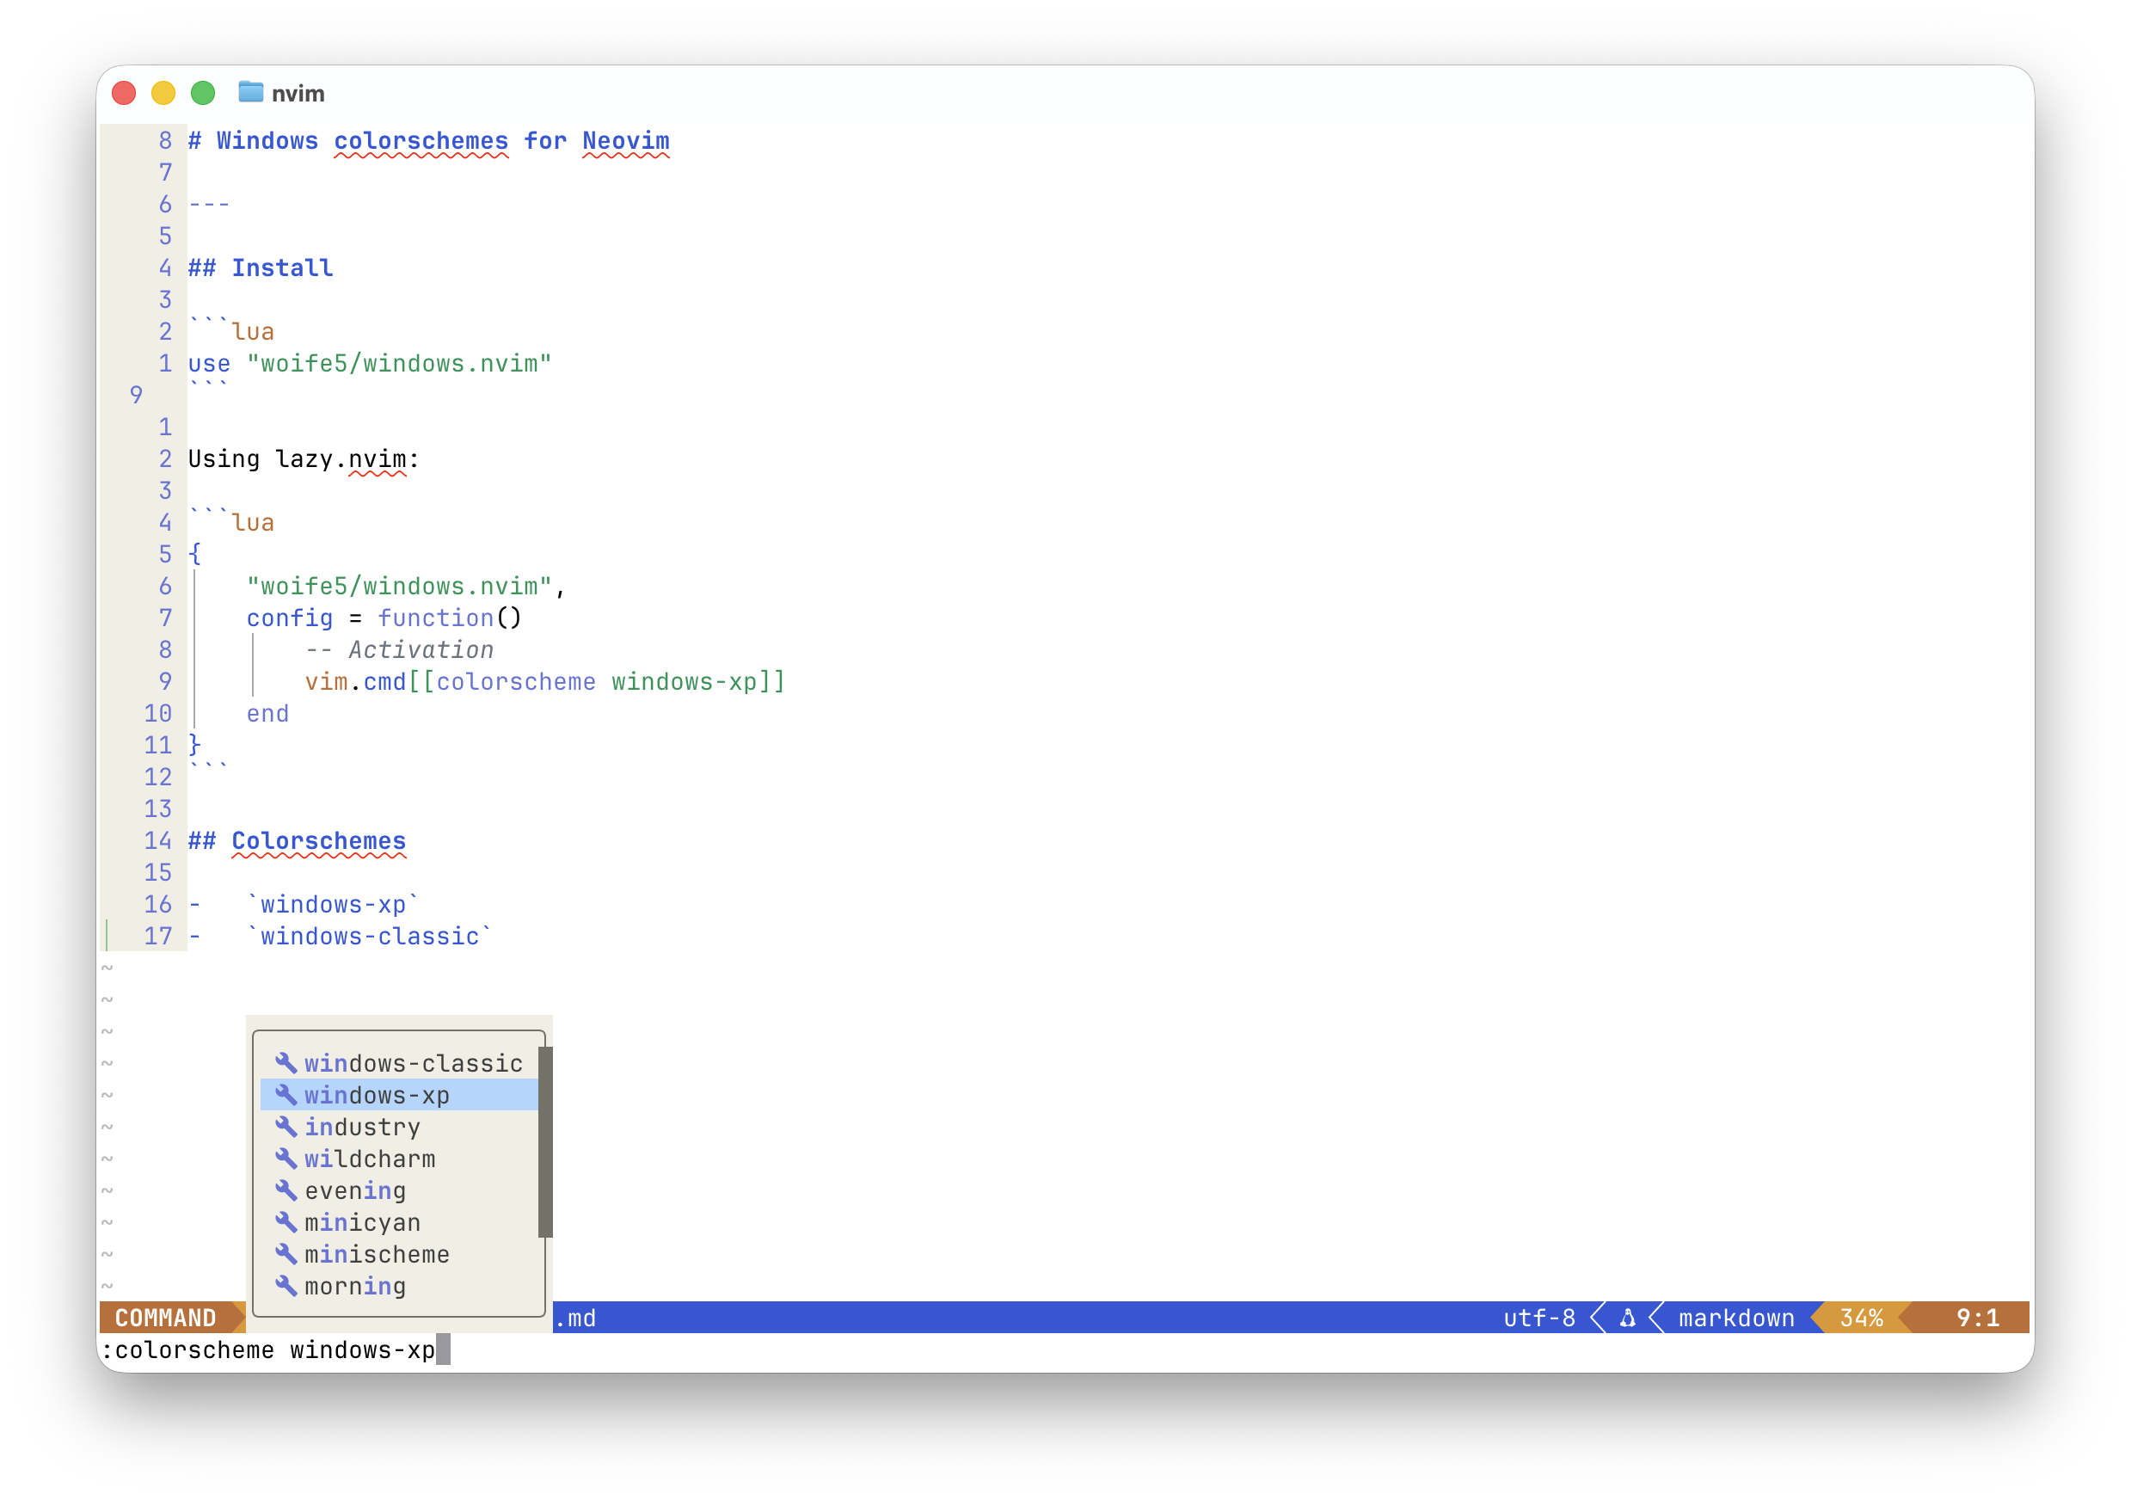Click the wrench icon beside wildcharm
The height and width of the screenshot is (1500, 2131).
point(286,1159)
